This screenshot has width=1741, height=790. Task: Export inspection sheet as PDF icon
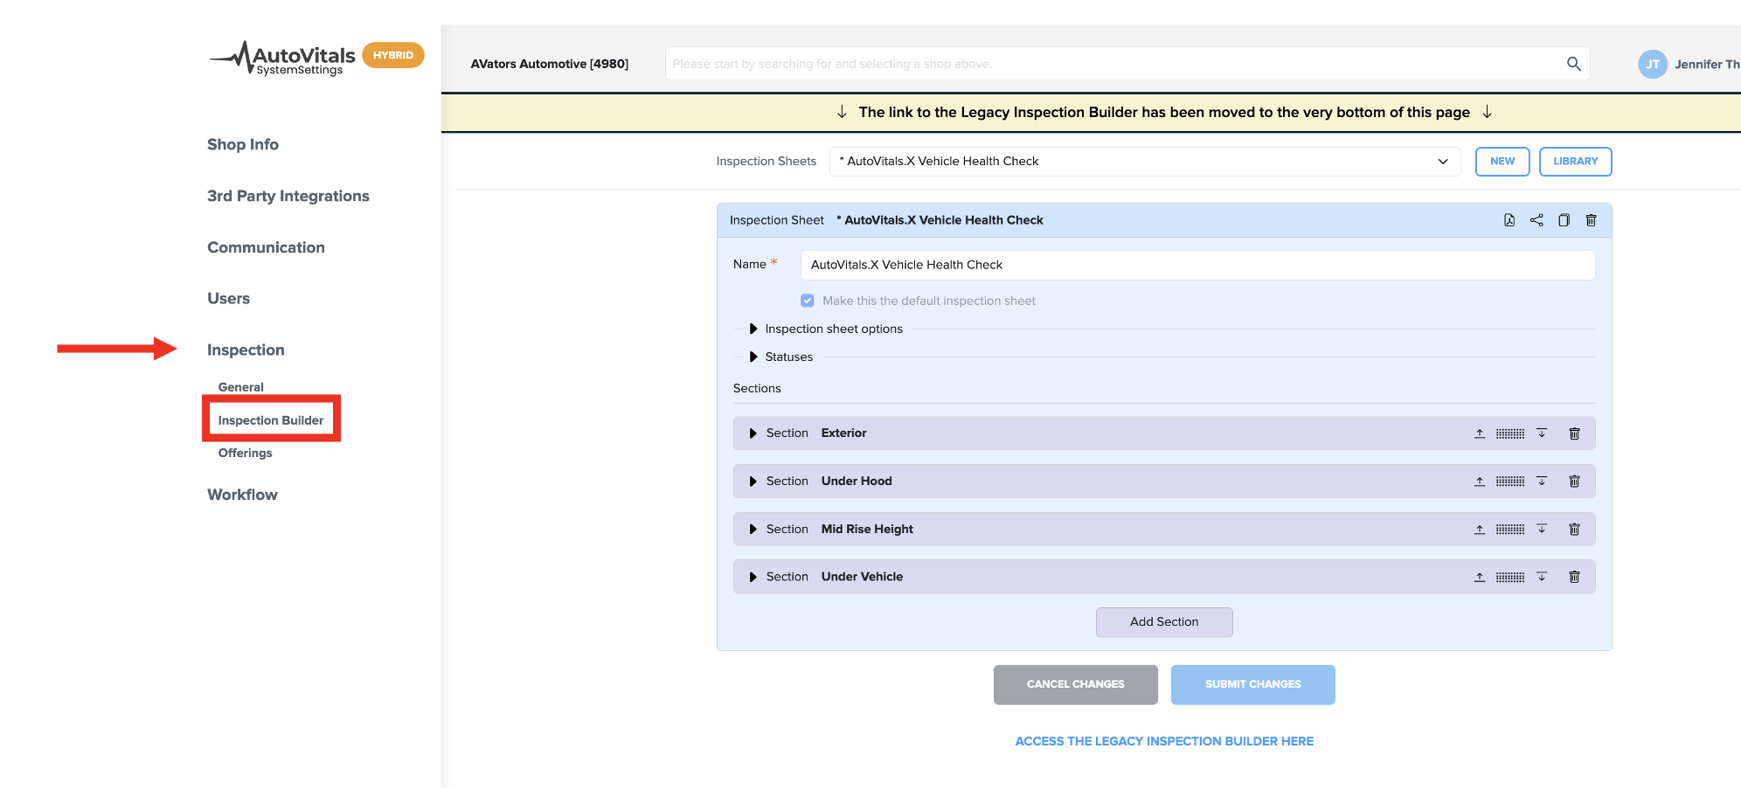[1509, 220]
